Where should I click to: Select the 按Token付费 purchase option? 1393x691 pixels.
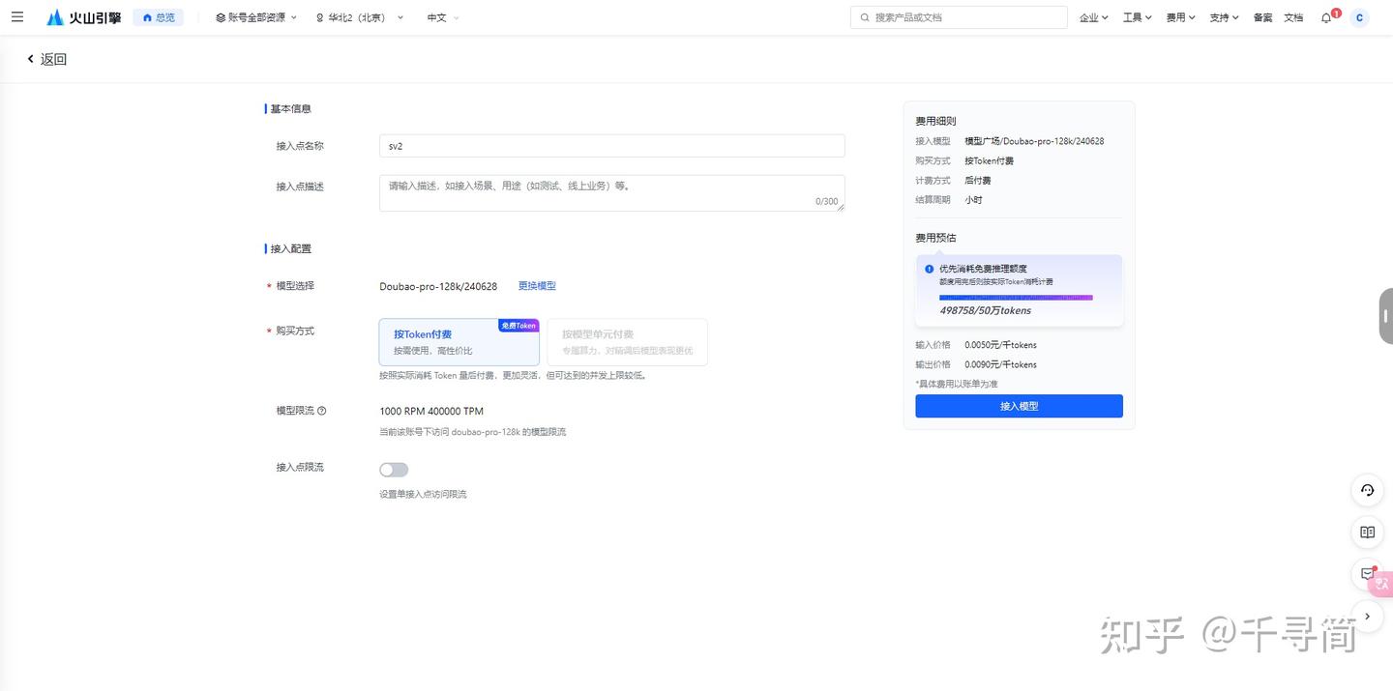459,342
